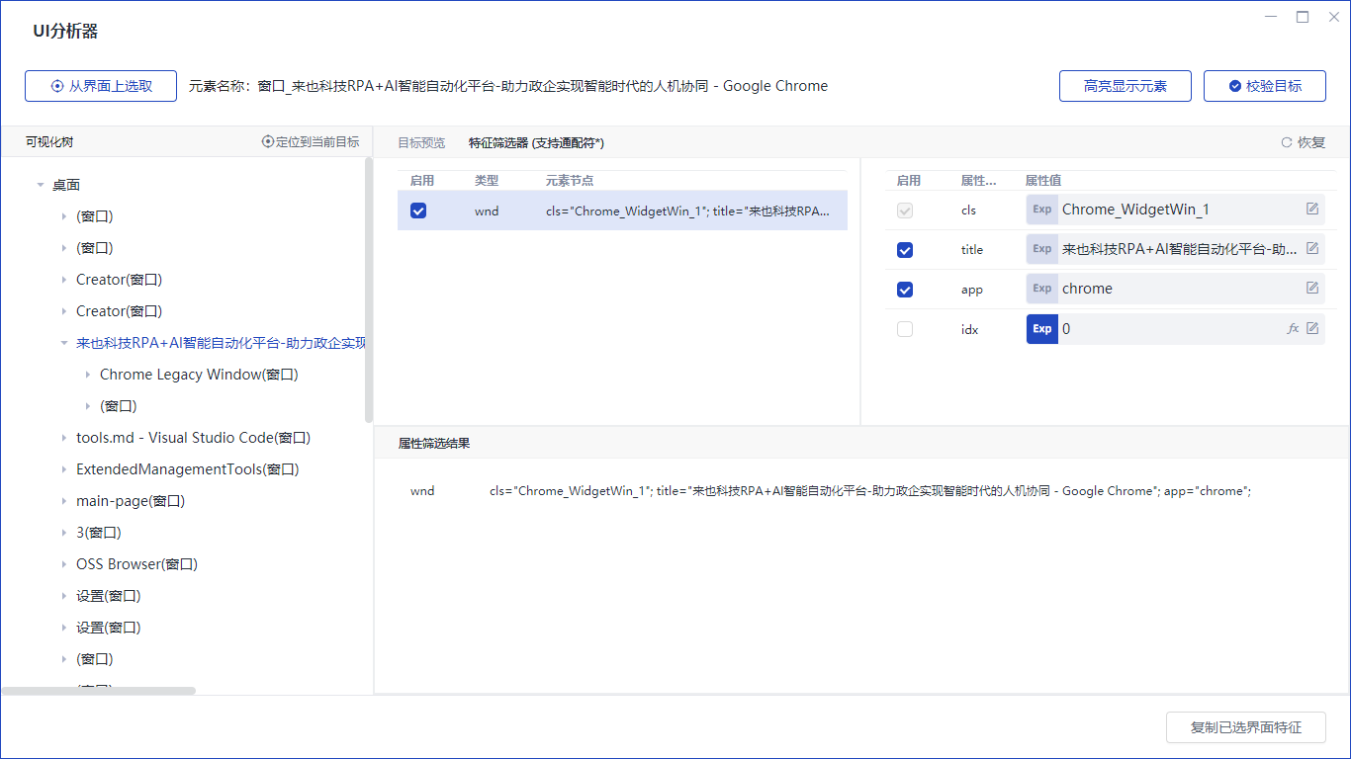Collapse the 桌面 root tree node
Viewport: 1351px width, 759px height.
click(x=41, y=185)
